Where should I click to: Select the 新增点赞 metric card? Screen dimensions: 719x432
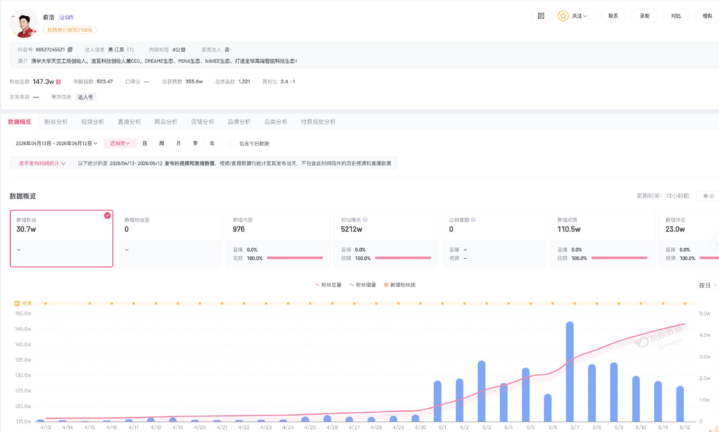coord(603,238)
